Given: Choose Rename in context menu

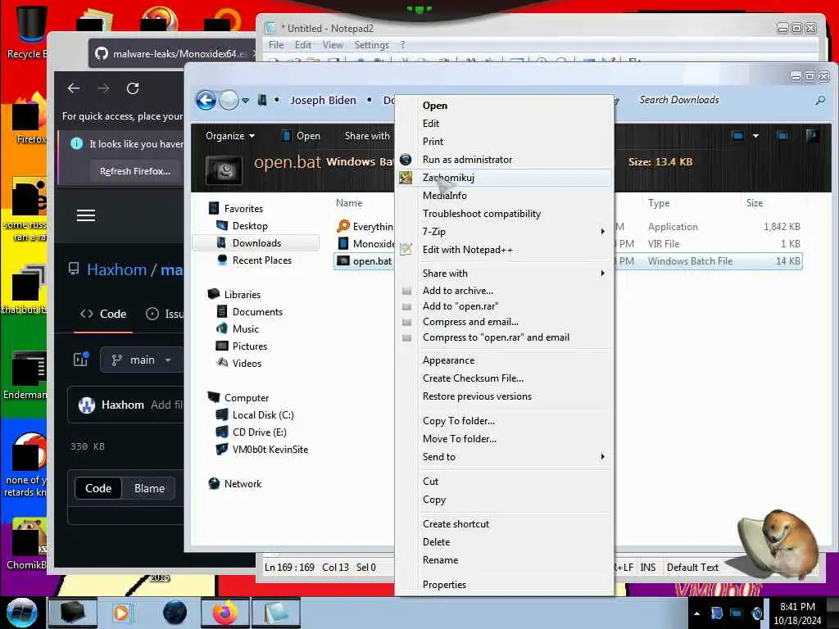Looking at the screenshot, I should (x=505, y=560).
